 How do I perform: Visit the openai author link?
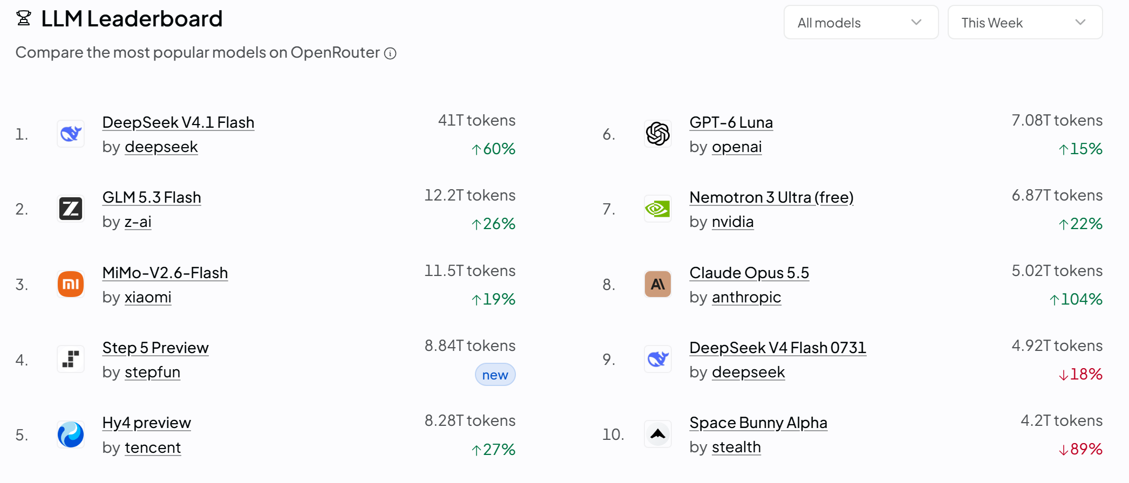(x=737, y=147)
